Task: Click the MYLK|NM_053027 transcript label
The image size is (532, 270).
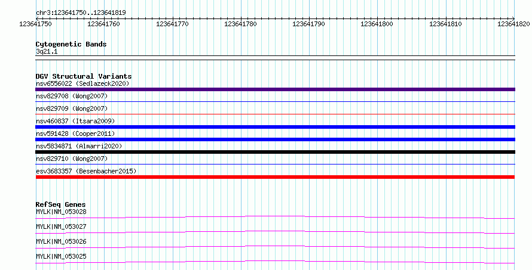Action: (61, 226)
